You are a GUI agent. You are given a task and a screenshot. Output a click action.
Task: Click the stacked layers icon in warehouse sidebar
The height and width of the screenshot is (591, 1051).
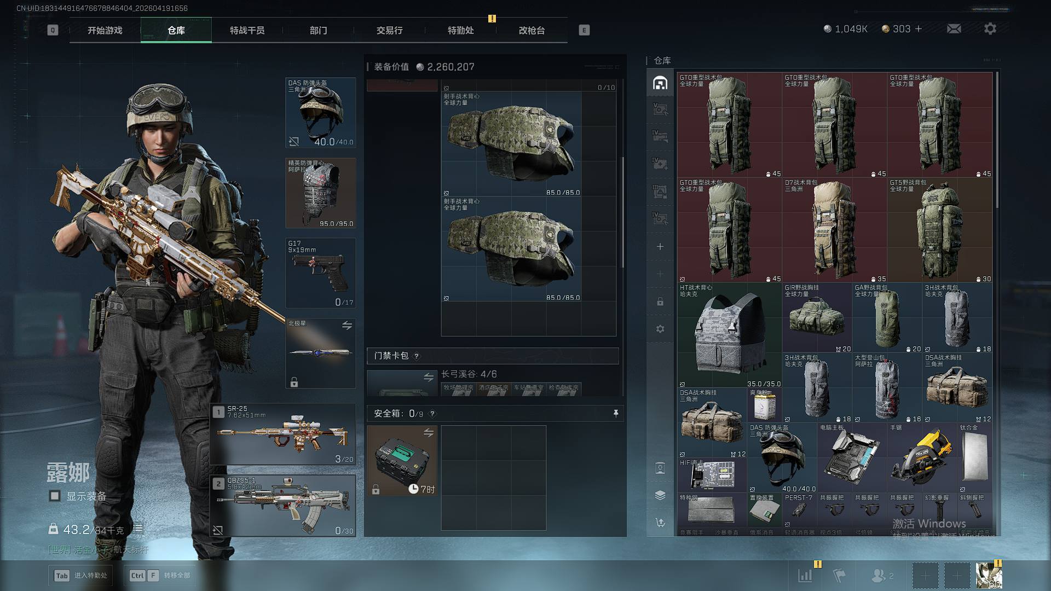pos(660,495)
